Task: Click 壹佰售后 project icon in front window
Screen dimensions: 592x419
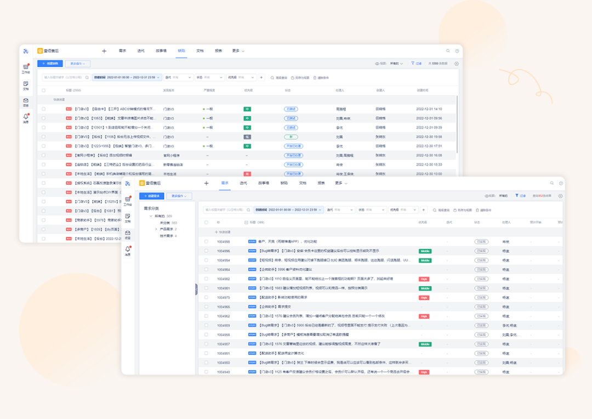Action: (x=142, y=183)
